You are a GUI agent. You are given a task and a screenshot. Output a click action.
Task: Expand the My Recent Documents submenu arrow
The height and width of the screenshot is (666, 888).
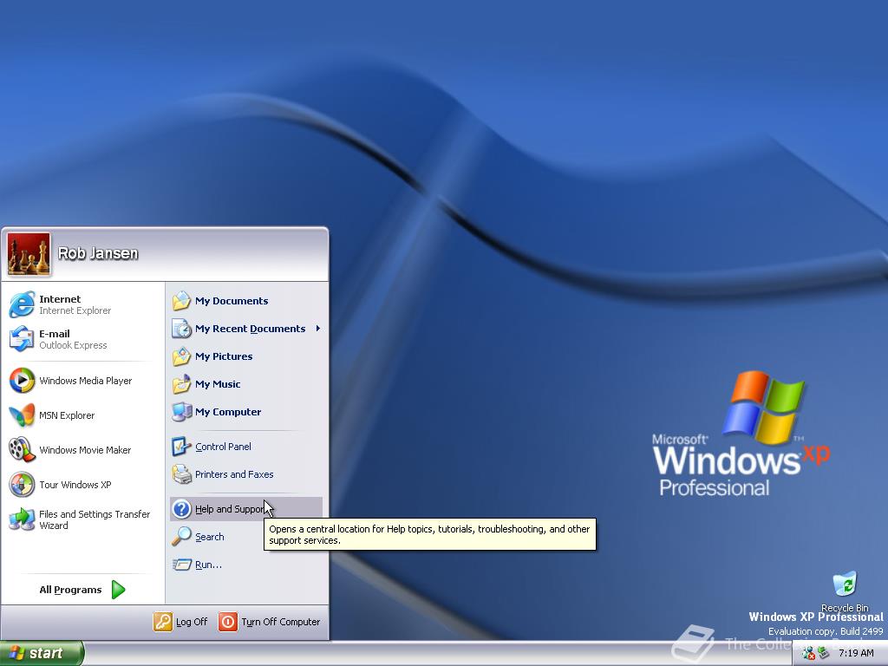(x=317, y=329)
